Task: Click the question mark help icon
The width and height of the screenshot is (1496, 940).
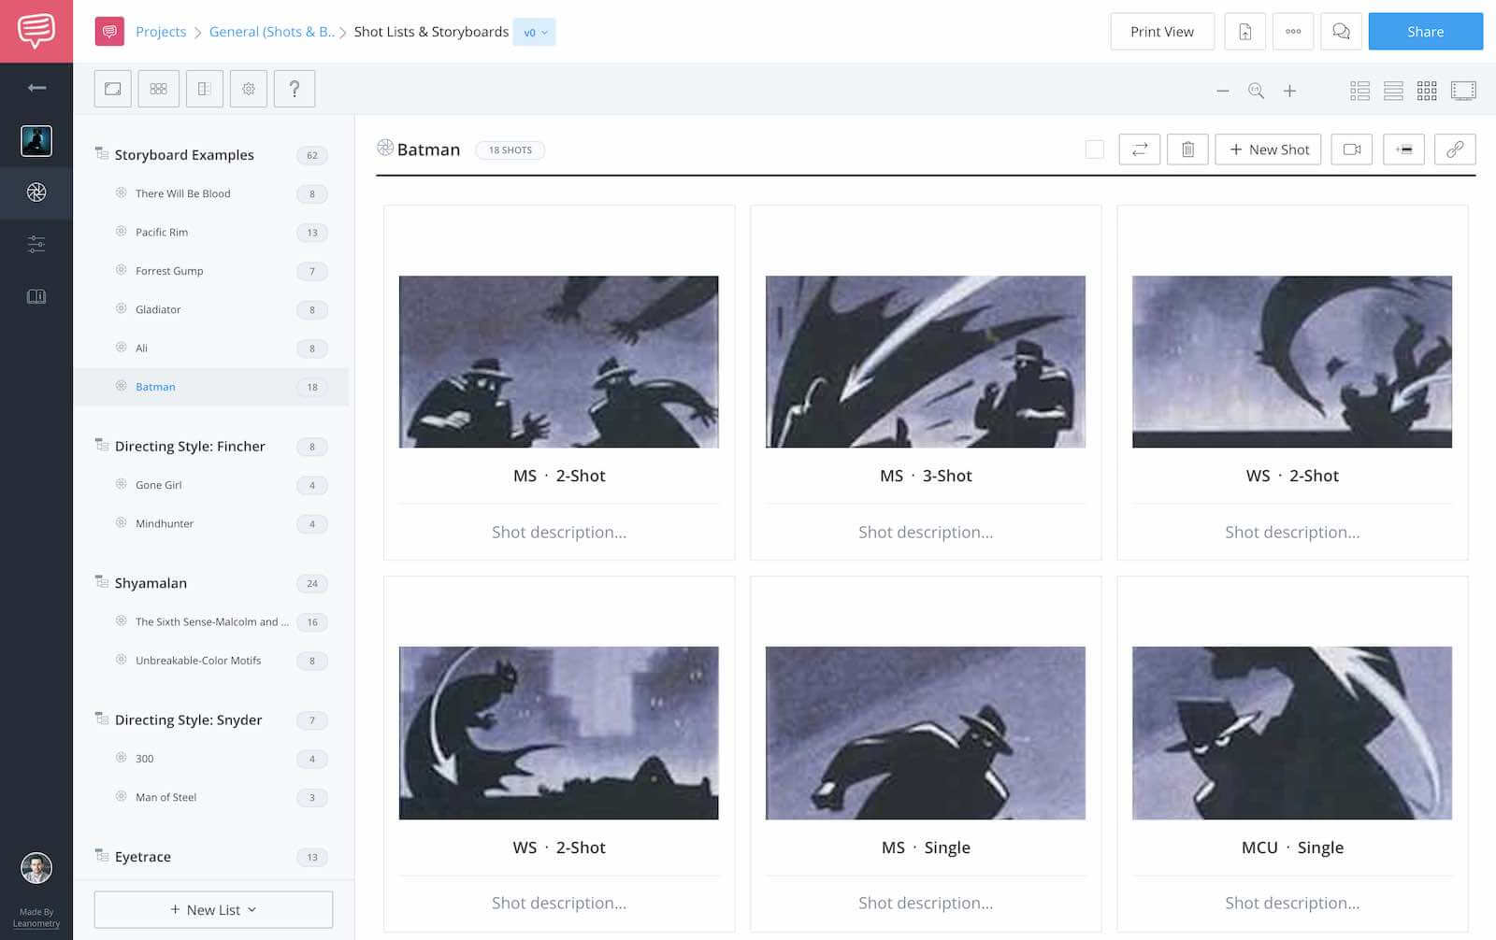Action: tap(295, 89)
